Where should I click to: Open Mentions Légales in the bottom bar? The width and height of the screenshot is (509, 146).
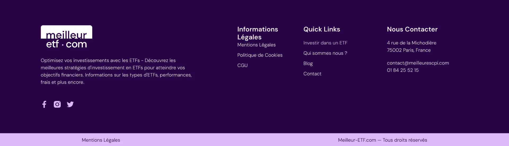pos(101,140)
